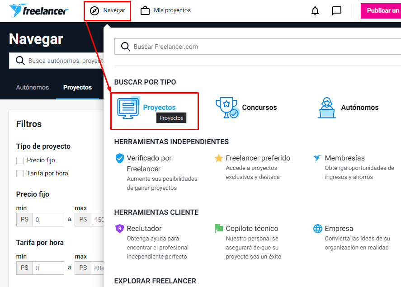Click the Filtros heading

(x=29, y=124)
